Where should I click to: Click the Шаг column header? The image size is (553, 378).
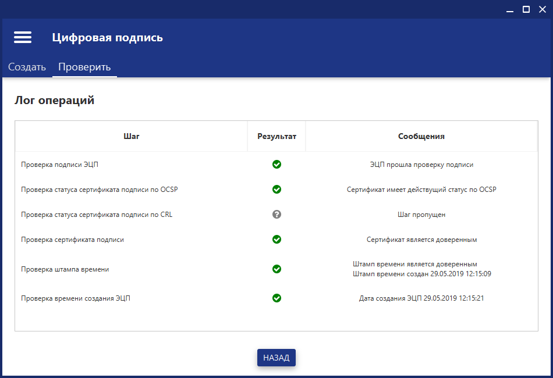tap(131, 137)
